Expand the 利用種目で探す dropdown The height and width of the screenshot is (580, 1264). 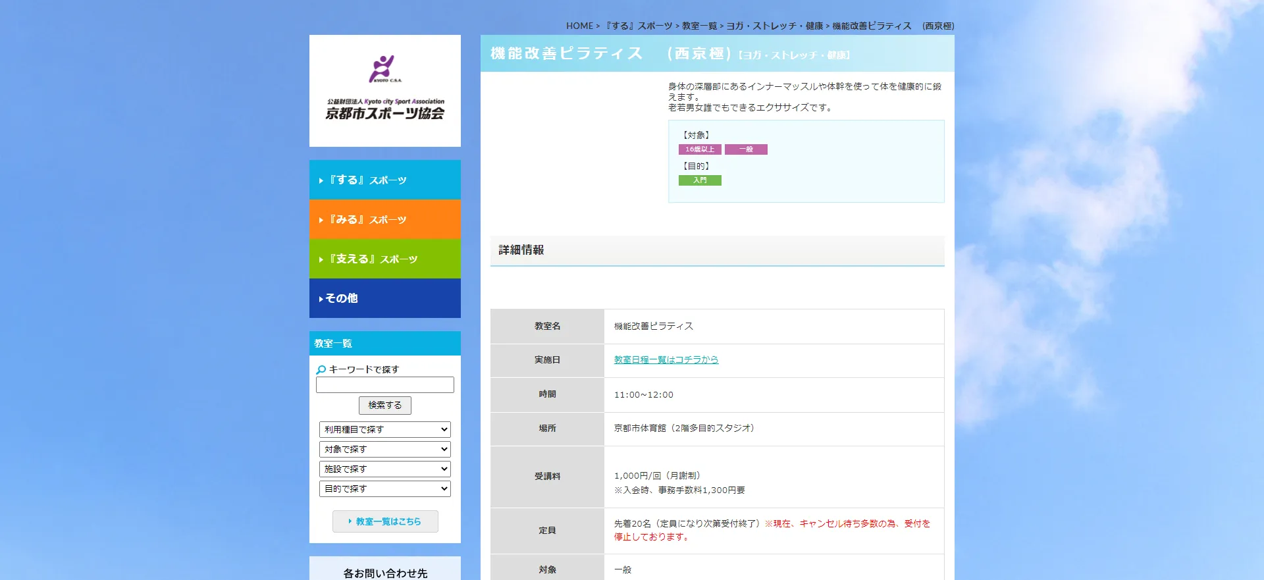pyautogui.click(x=384, y=429)
